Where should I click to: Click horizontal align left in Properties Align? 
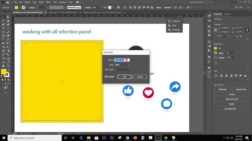click(x=221, y=76)
